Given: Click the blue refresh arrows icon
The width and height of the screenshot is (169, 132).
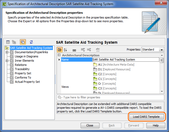Looking at the screenshot, I should point(31,42).
